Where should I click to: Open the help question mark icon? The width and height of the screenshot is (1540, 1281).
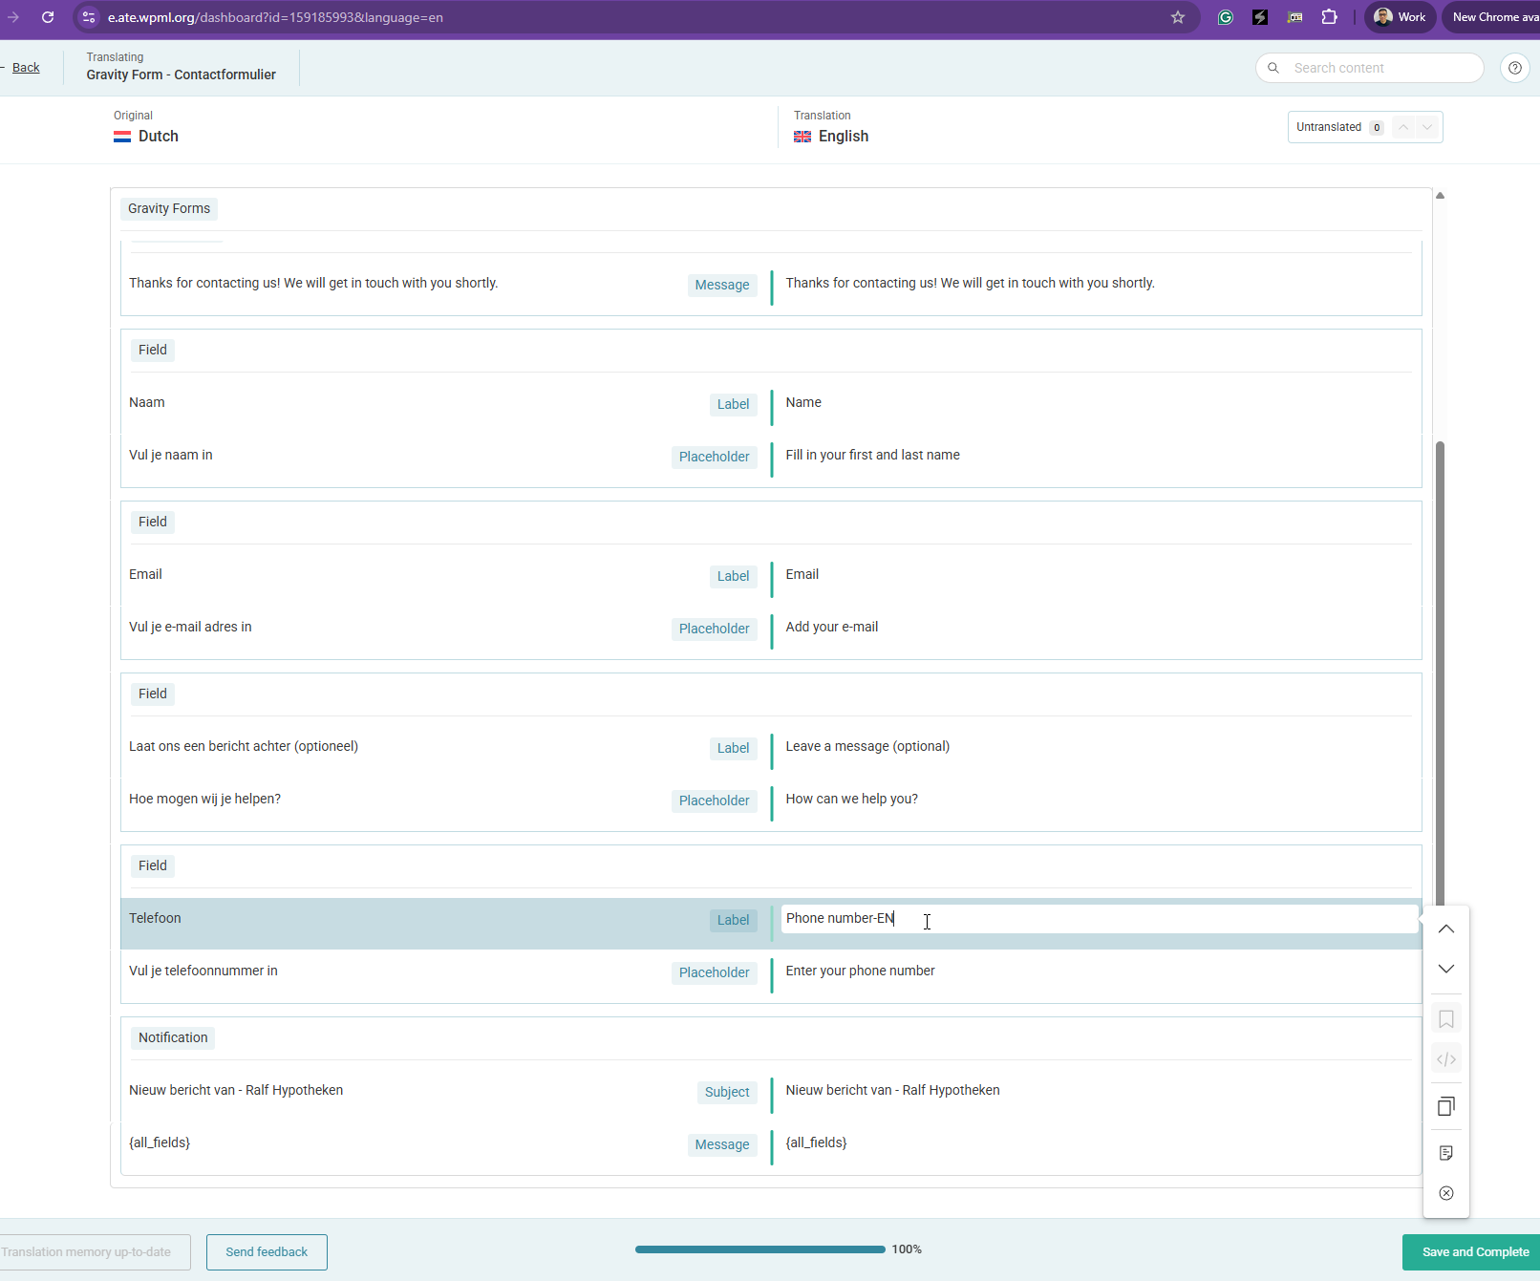(x=1515, y=68)
